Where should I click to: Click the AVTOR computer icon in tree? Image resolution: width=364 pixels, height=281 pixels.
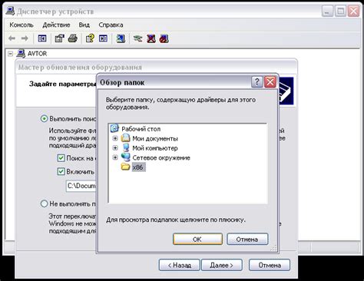point(21,54)
